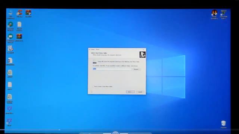
Task: Select the orange-and-black icon in the desktop's top-right corner
Action: click(x=214, y=15)
